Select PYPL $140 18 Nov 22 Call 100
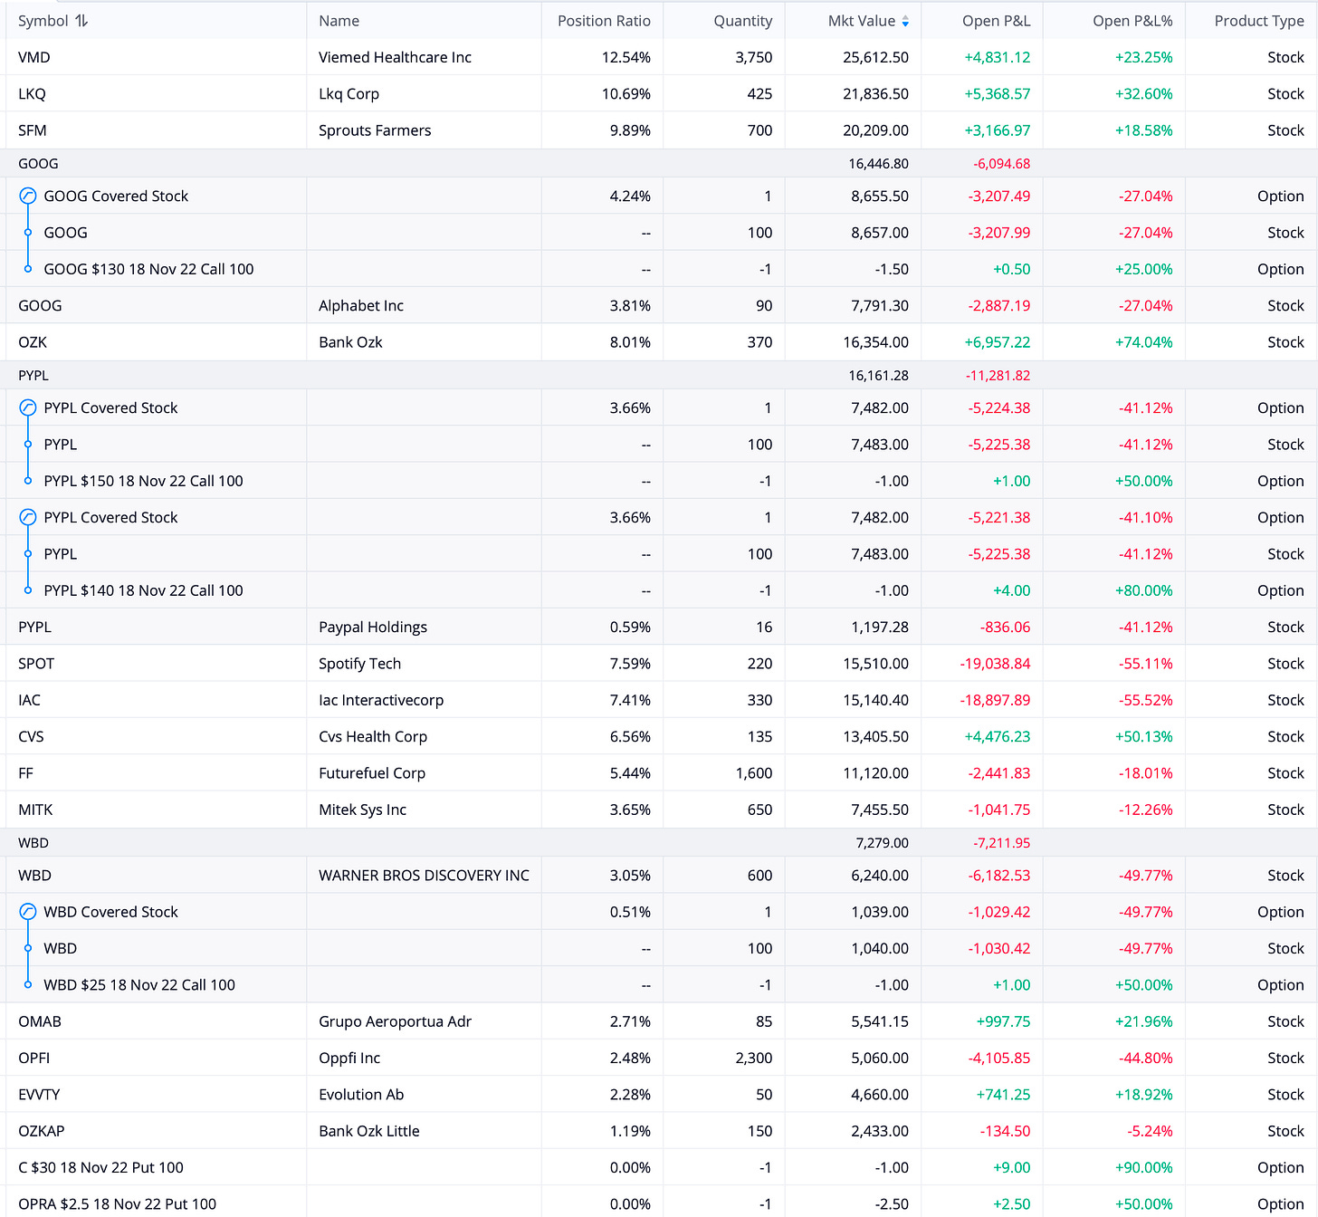Screen dimensions: 1318x1217 [x=143, y=590]
